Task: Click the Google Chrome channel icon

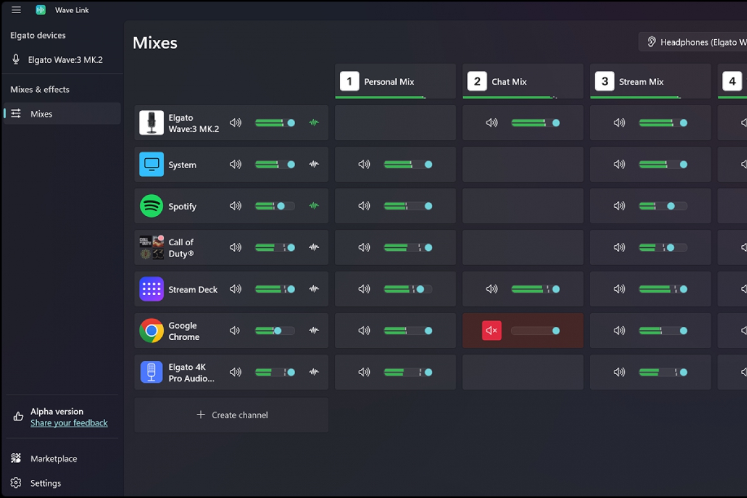Action: [151, 331]
